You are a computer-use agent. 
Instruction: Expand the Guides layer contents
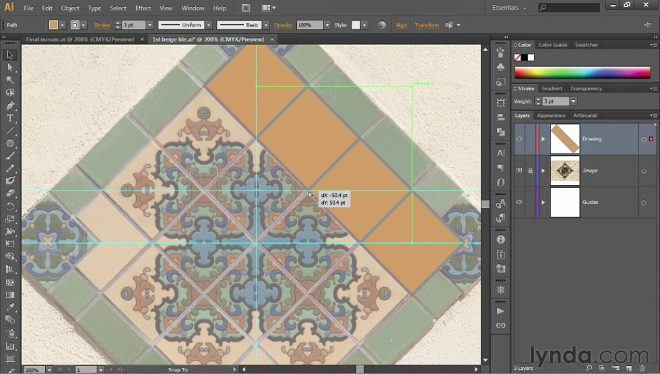pos(543,202)
